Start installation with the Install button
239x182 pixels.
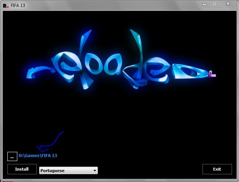click(22, 169)
